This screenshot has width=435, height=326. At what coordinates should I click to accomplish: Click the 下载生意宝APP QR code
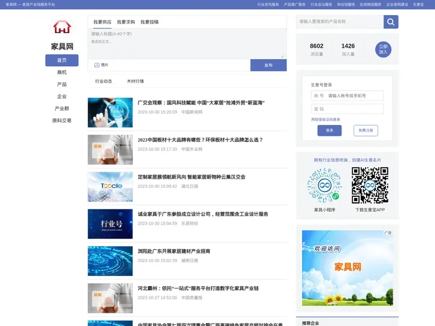coord(370,185)
